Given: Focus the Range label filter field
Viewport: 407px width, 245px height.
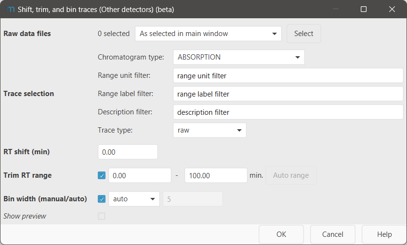Looking at the screenshot, I should 288,94.
